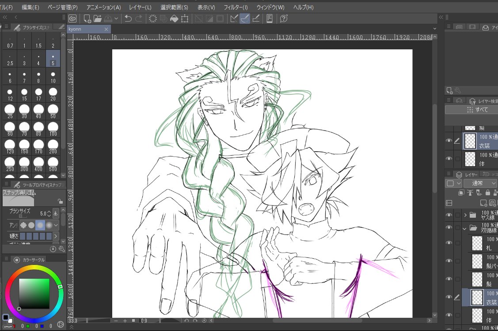Open the 編集(E) menu

click(30, 7)
